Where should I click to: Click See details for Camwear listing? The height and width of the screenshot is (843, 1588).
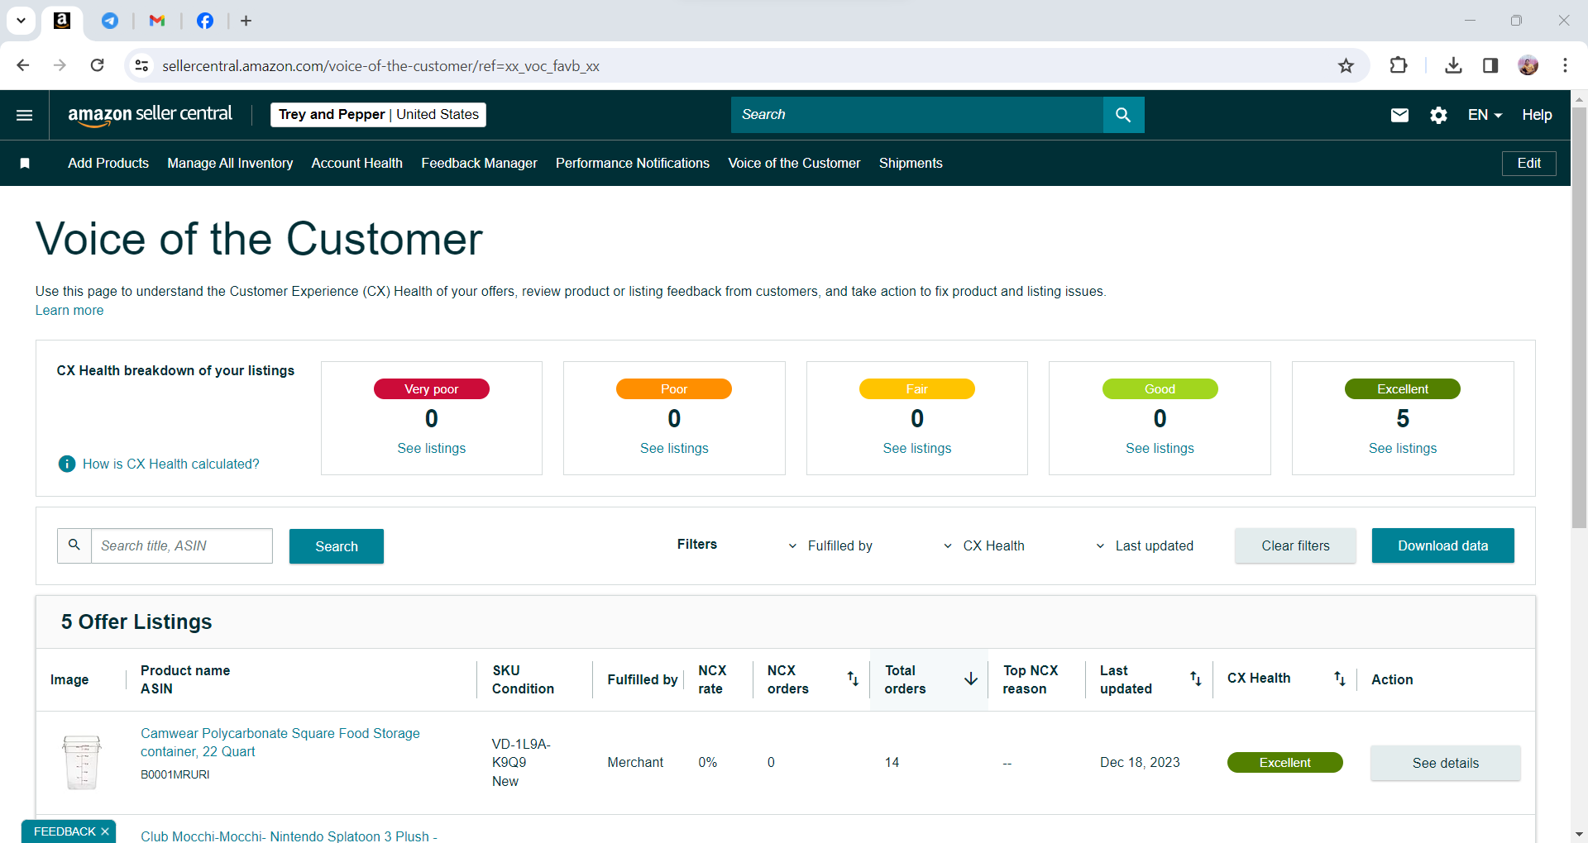[1445, 764]
